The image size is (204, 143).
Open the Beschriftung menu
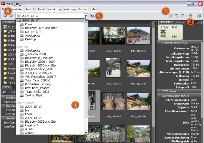pos(54,9)
